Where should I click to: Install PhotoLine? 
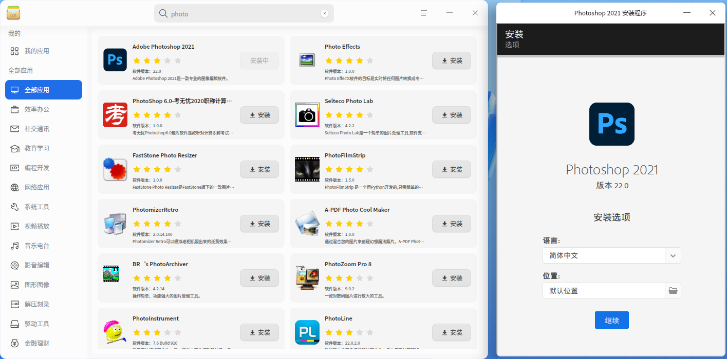[x=452, y=332]
